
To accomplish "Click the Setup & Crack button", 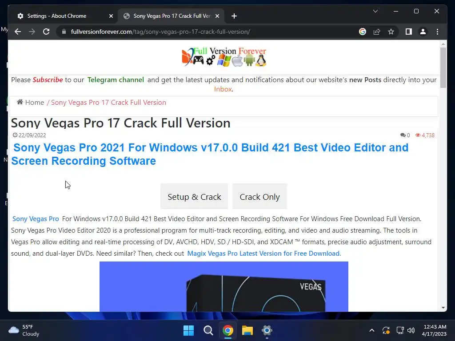I will click(x=194, y=197).
